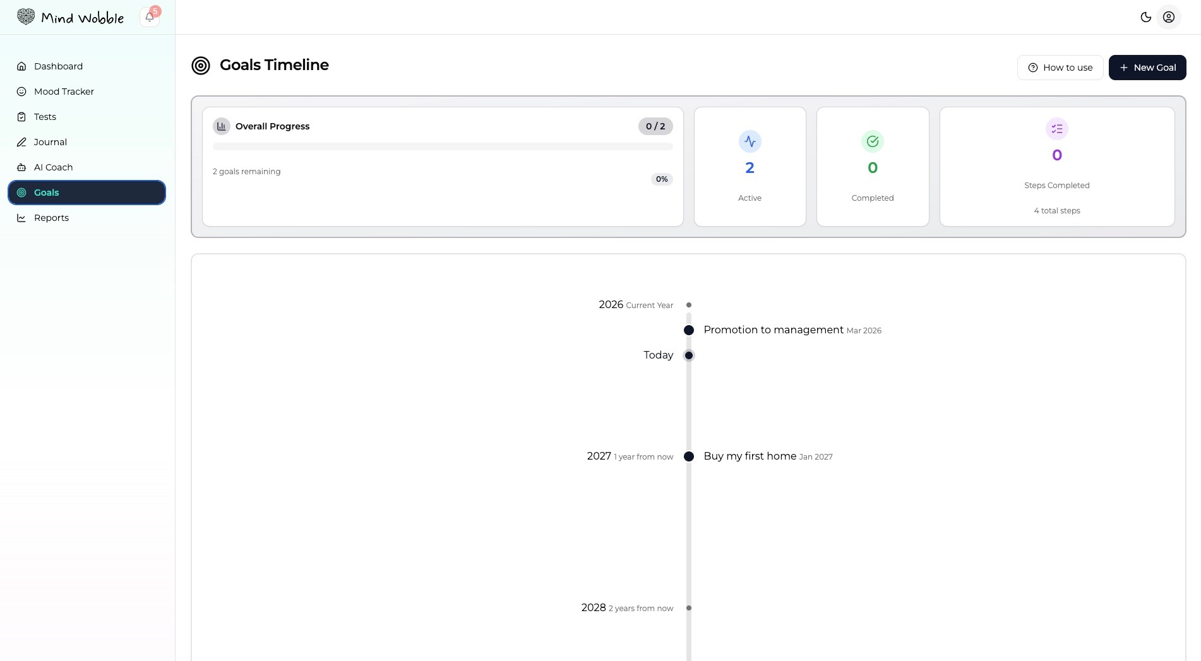The image size is (1201, 661).
Task: Click the 2028 year marker dot
Action: click(689, 608)
